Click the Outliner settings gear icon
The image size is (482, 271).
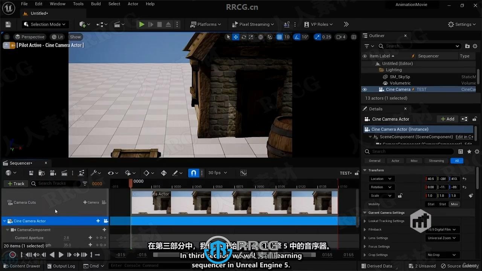(475, 46)
